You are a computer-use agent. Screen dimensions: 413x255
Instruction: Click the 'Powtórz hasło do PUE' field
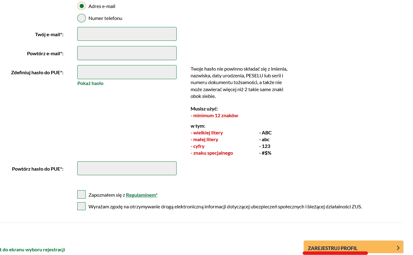127,168
